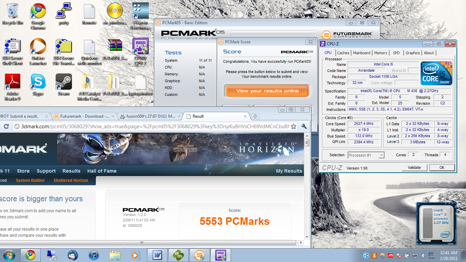Image resolution: width=466 pixels, height=262 pixels.
Task: Click the ATI tray icon
Action: click(x=391, y=255)
